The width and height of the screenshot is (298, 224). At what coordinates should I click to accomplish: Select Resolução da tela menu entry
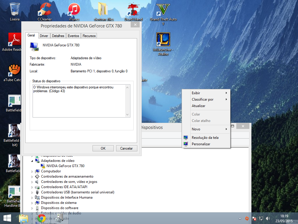tap(206, 138)
